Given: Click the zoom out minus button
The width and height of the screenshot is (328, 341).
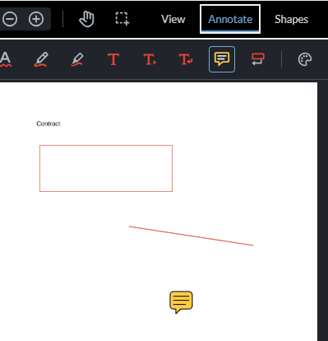Looking at the screenshot, I should point(10,19).
